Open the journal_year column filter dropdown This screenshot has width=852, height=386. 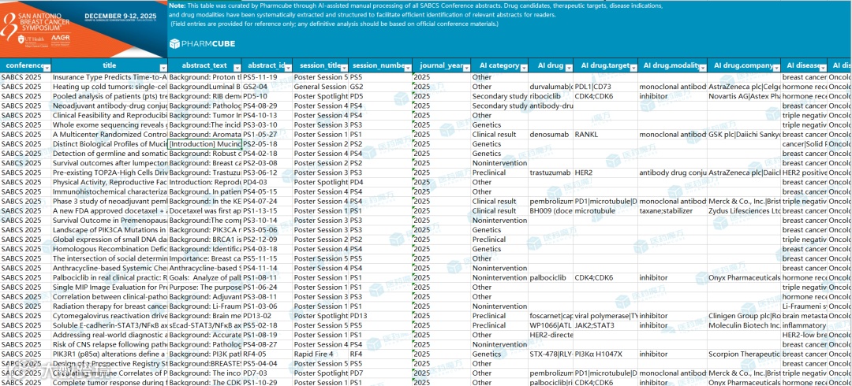pyautogui.click(x=466, y=68)
